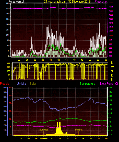Click the '45' wind speed axis value
Viewport: 119px width, 142px height.
(x=7, y=9)
